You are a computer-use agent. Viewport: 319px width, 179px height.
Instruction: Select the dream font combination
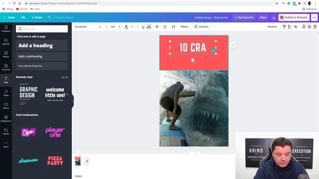point(28,160)
